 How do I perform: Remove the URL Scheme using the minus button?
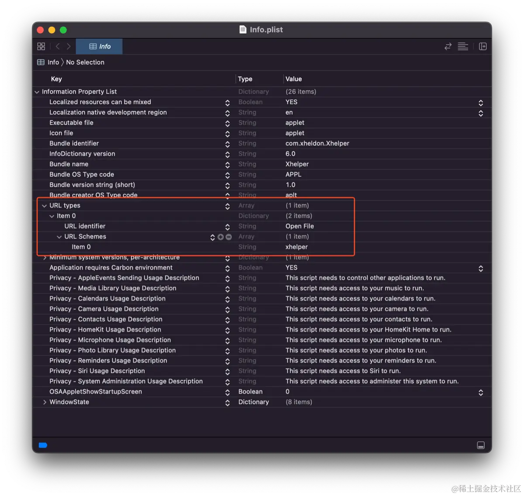(228, 236)
